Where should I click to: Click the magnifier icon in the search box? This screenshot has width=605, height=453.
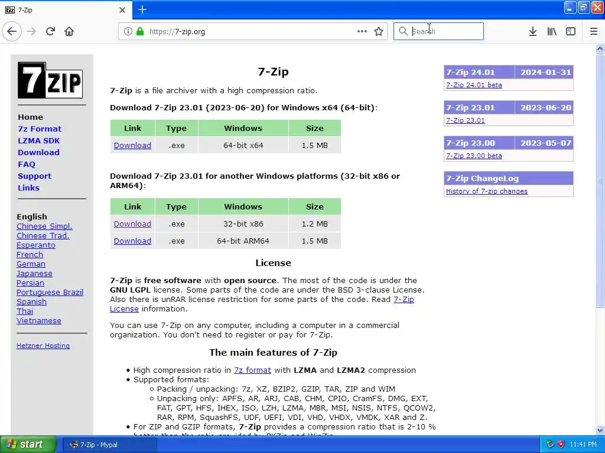click(x=403, y=31)
